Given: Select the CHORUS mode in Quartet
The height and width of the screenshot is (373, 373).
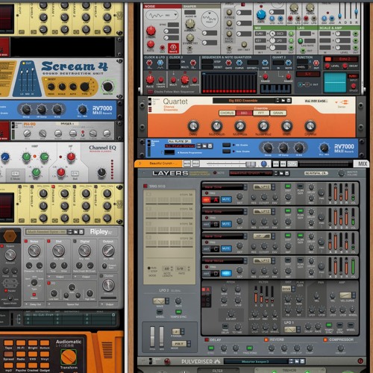Looking at the screenshot, I should (x=227, y=113).
